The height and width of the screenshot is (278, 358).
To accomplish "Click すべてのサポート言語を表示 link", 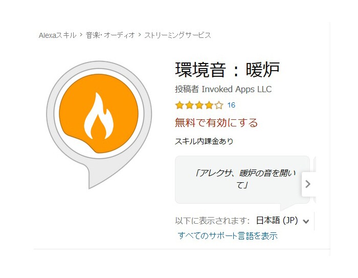I will point(228,236).
